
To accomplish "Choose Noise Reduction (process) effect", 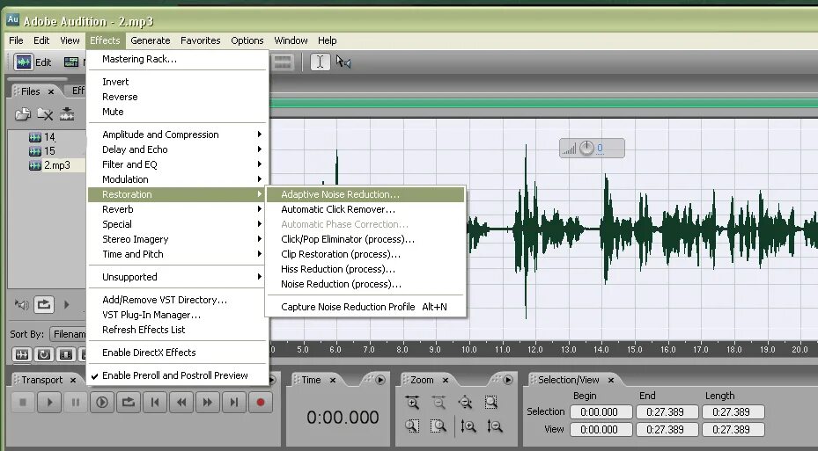I will click(365, 284).
